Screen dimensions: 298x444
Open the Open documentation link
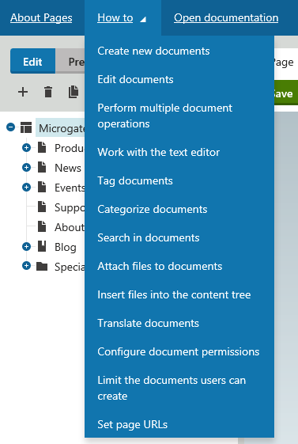click(x=226, y=18)
